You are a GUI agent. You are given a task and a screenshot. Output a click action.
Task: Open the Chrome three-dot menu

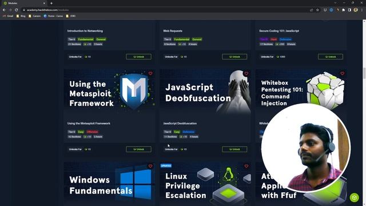tap(362, 10)
